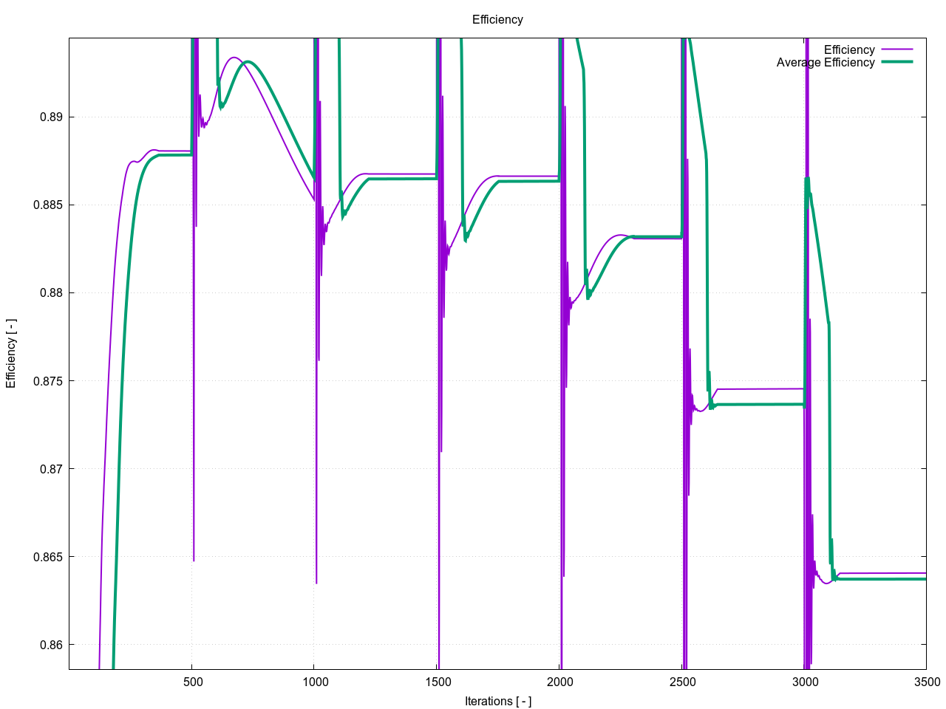
Task: Click the 0.86 y-axis tick label
Action: (52, 645)
